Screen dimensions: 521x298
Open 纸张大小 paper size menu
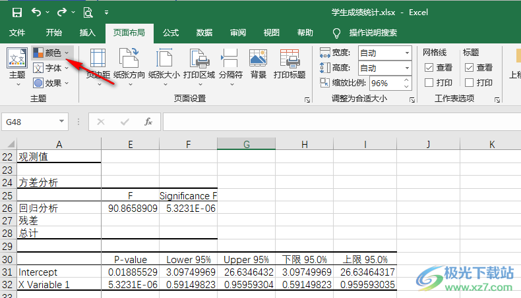click(164, 67)
